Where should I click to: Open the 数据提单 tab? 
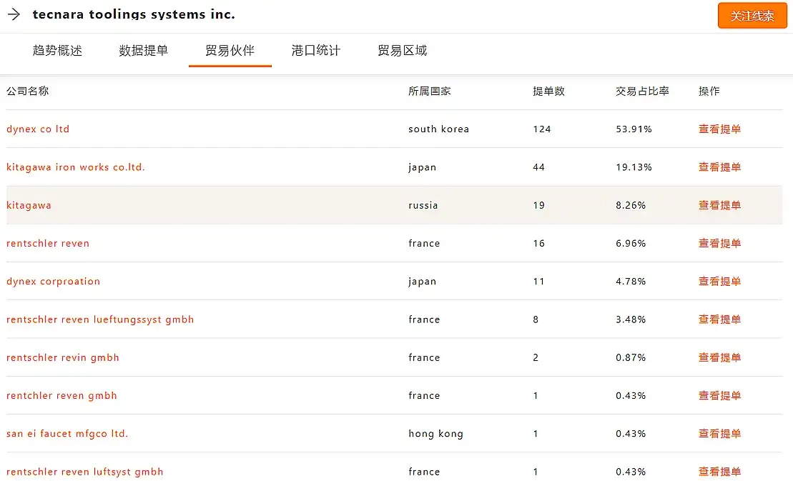144,51
